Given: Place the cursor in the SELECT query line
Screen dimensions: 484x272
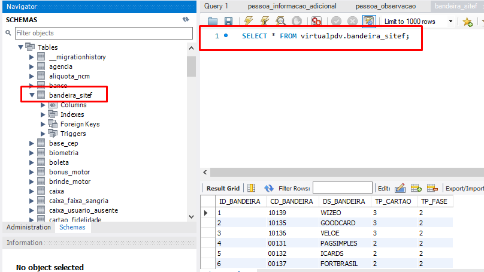Looking at the screenshot, I should [x=325, y=36].
